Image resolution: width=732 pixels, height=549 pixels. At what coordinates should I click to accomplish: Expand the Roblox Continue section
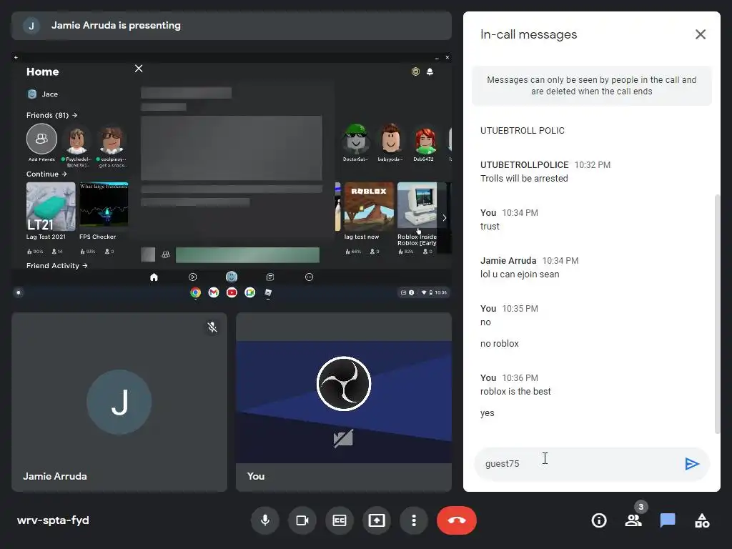click(x=46, y=174)
